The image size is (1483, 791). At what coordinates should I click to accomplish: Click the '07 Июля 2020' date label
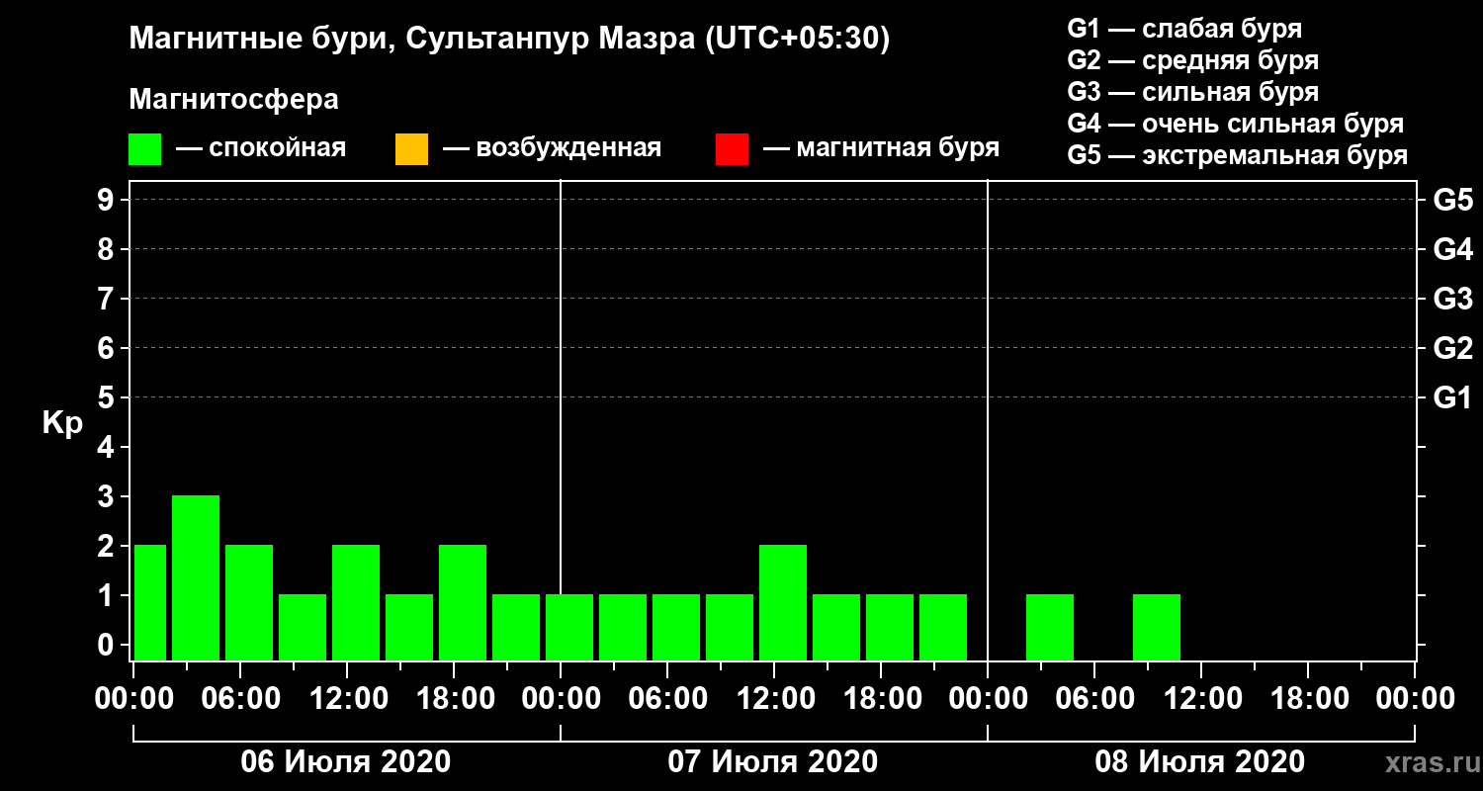click(773, 762)
